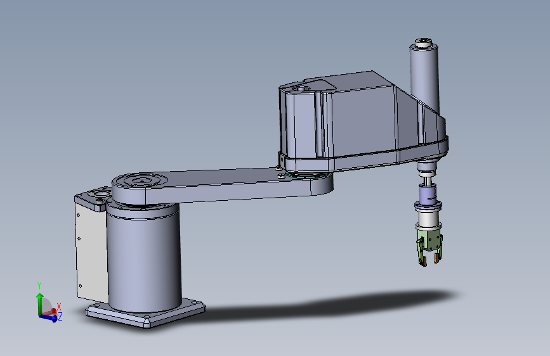Click the green Y axis of the triad
Screen dimensions: 550x356
coord(39,303)
